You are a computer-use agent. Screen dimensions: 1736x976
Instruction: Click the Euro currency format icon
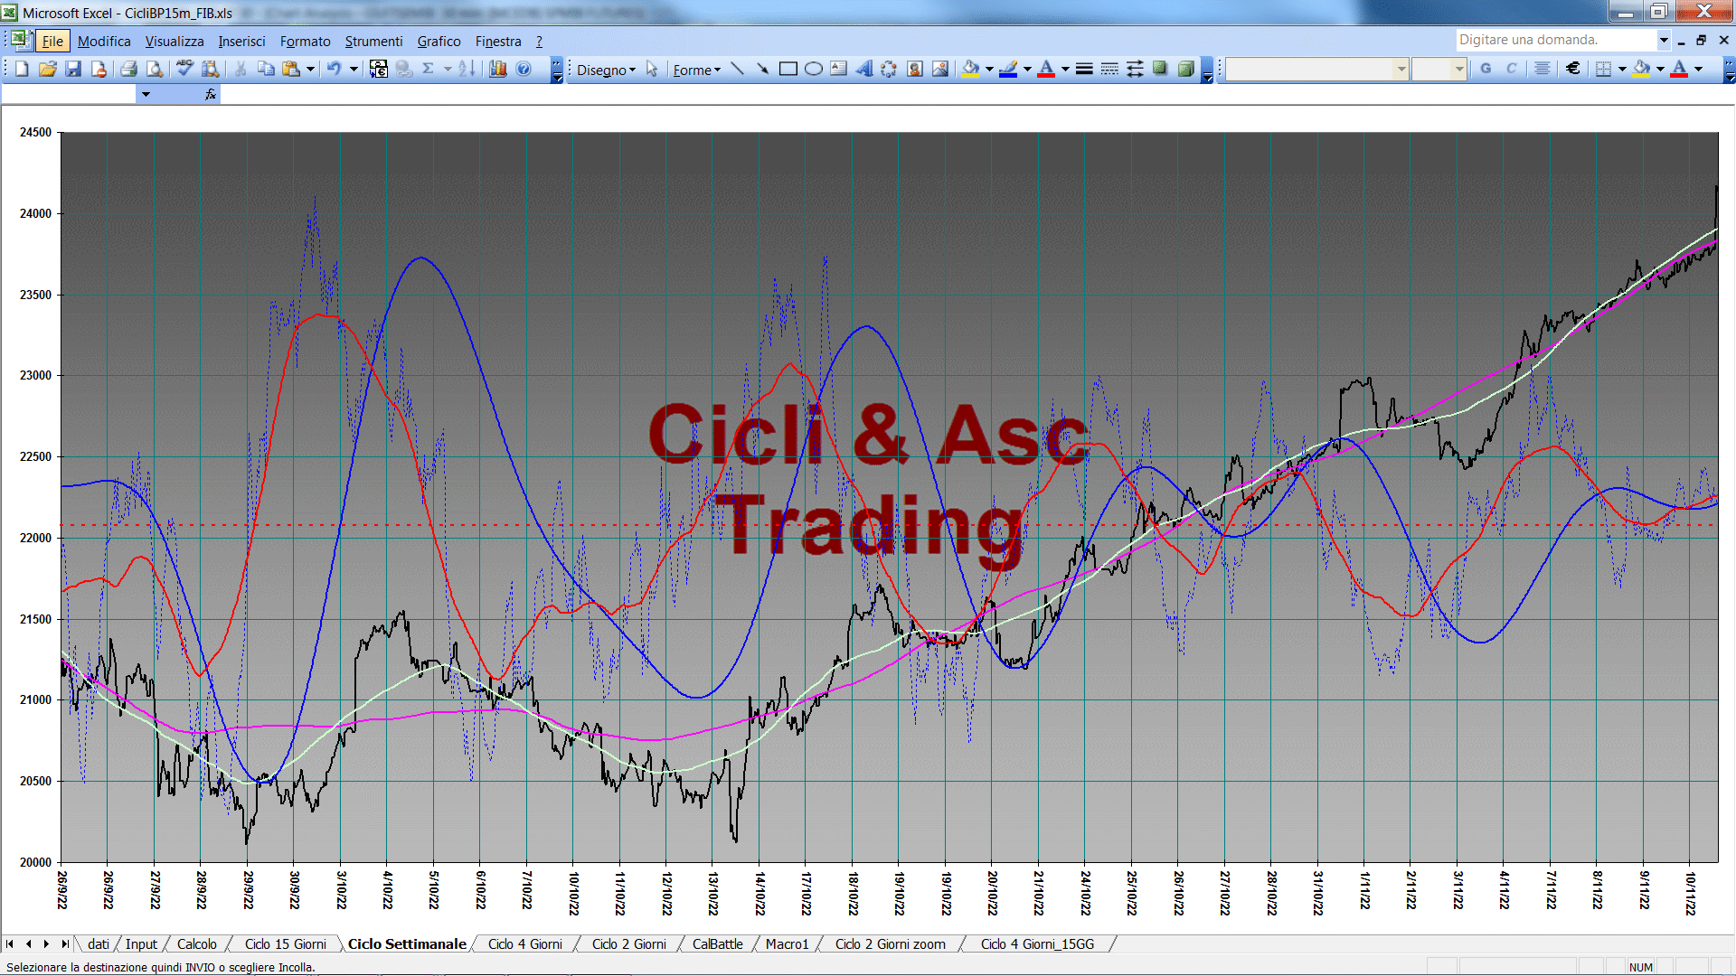click(1573, 69)
